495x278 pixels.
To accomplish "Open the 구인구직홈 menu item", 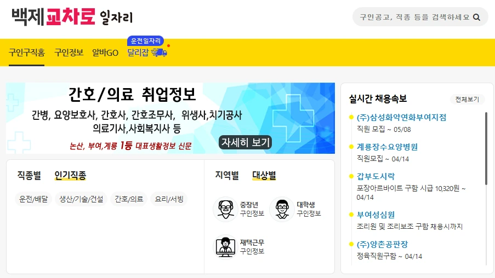I will (27, 53).
